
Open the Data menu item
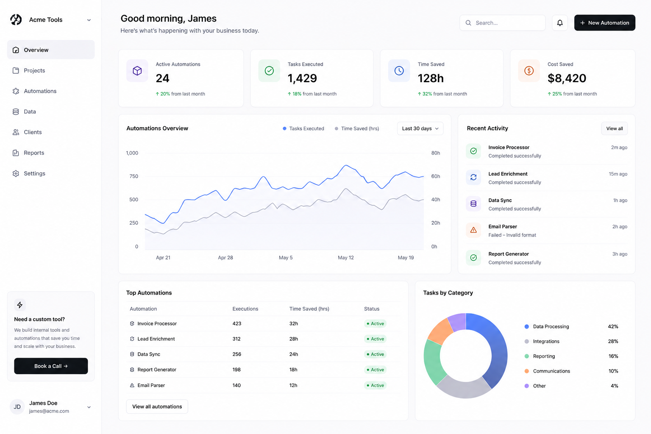51,111
